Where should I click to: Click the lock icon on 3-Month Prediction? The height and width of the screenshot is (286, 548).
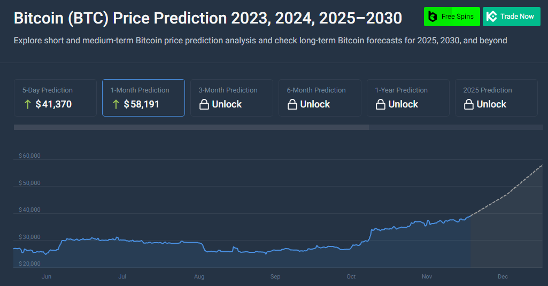point(204,105)
